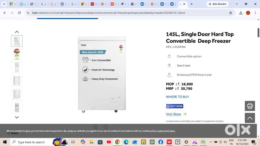Open Amazon from the taskbar
260x146 pixels.
click(x=178, y=142)
